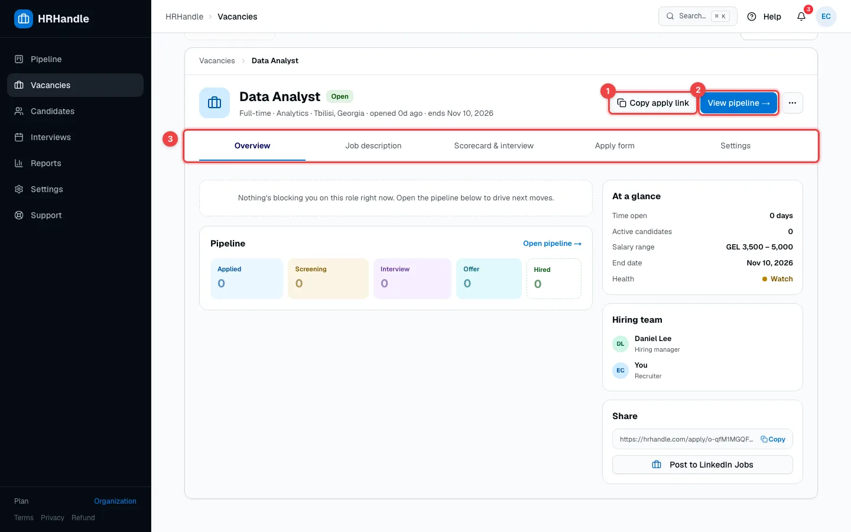
Task: Open Pipeline in the sidebar
Action: [x=75, y=59]
